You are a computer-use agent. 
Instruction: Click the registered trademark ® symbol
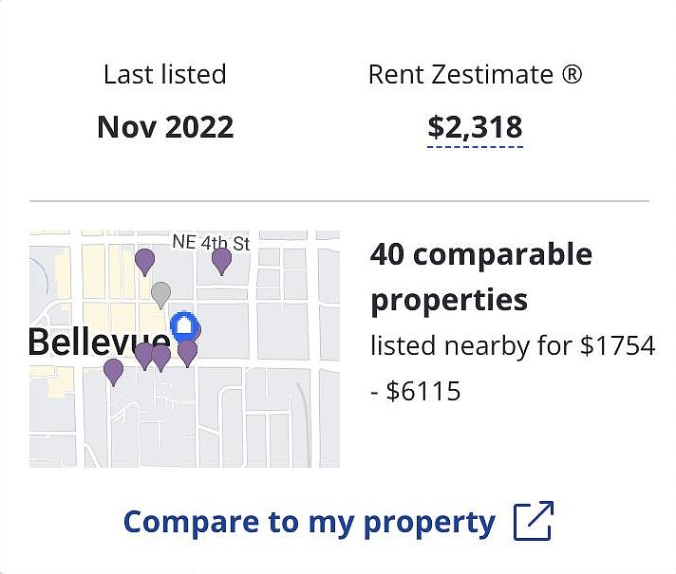click(x=572, y=74)
